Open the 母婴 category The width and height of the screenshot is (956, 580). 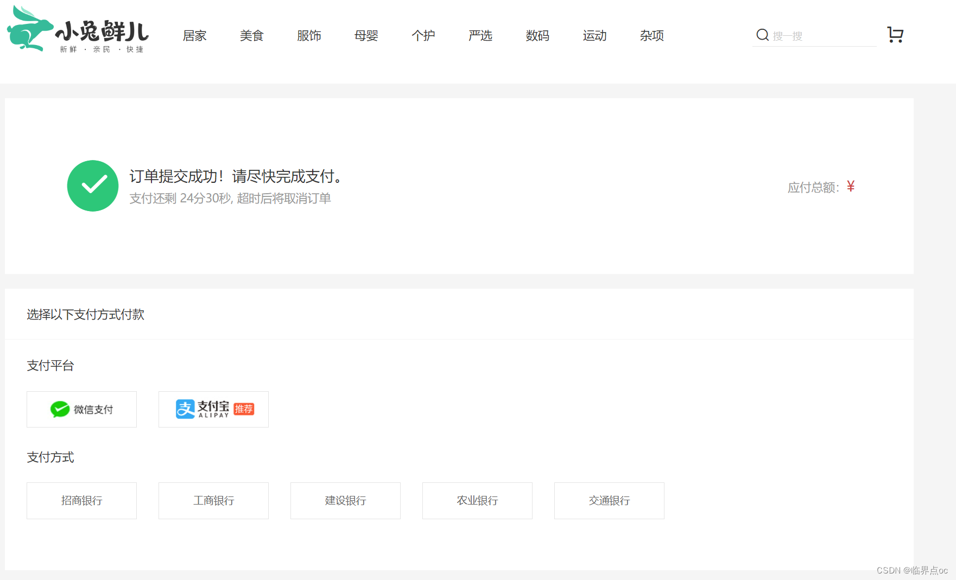pyautogui.click(x=366, y=36)
